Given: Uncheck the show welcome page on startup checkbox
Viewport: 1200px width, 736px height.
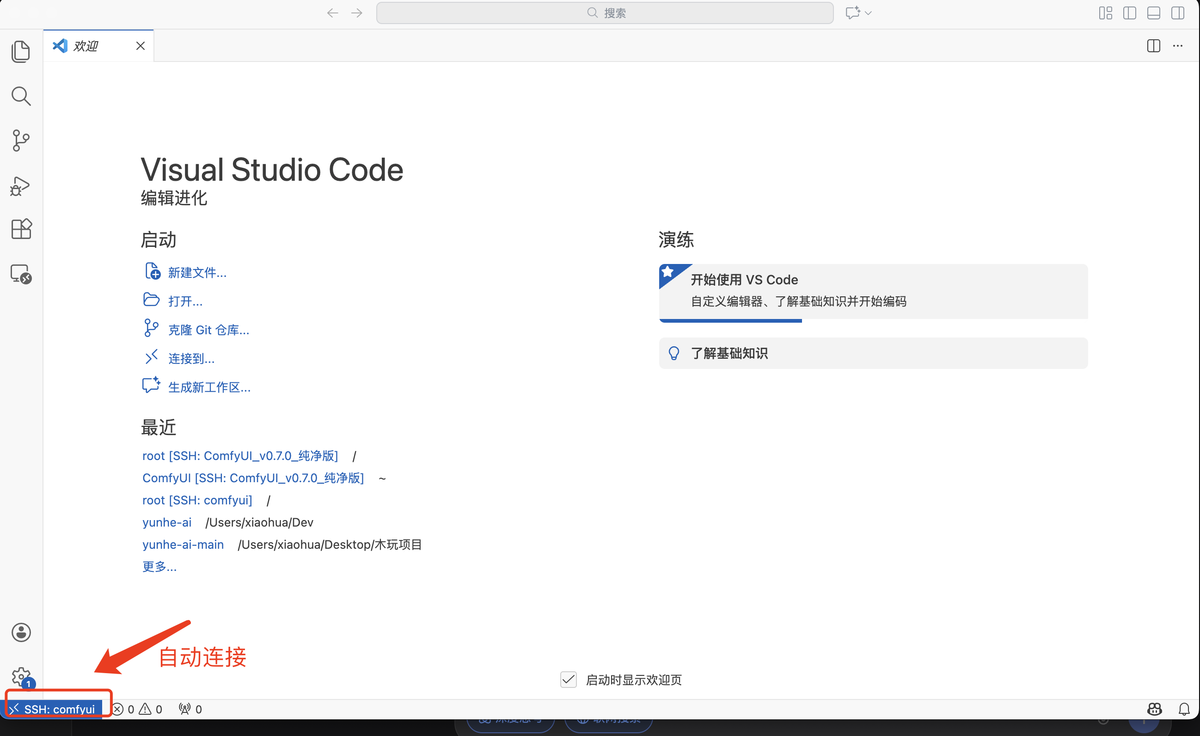Looking at the screenshot, I should 569,680.
